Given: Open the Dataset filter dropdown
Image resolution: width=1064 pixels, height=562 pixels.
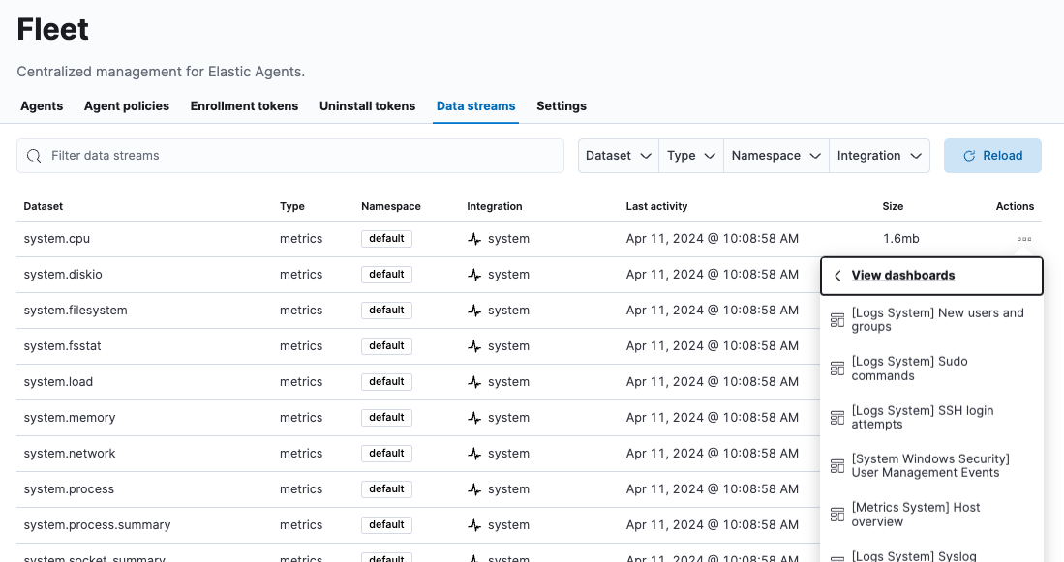Looking at the screenshot, I should point(618,155).
